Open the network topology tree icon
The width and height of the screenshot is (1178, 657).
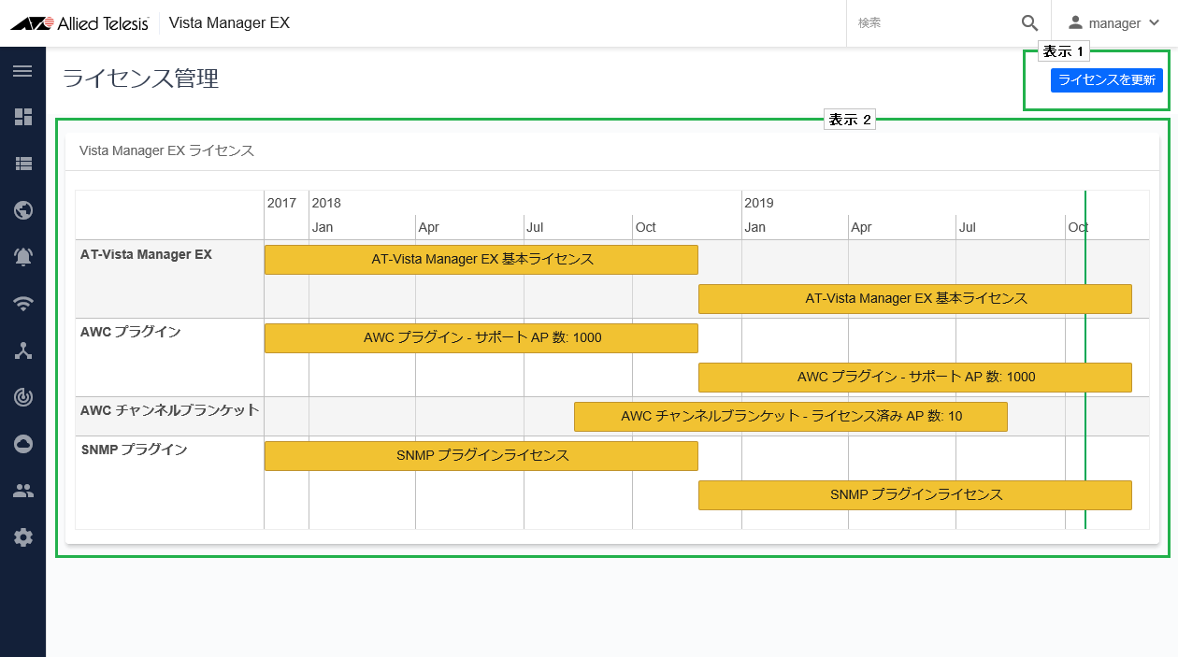(x=22, y=350)
